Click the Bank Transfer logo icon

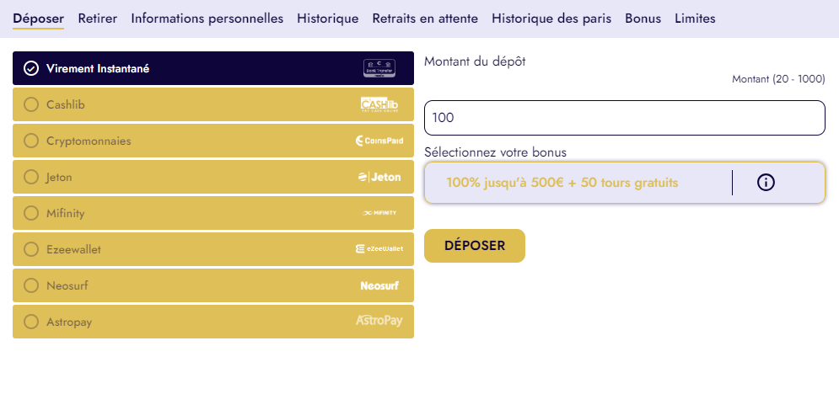pyautogui.click(x=379, y=68)
